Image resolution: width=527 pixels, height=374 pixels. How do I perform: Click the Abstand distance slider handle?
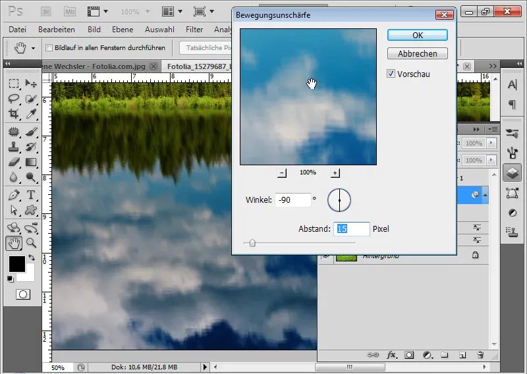[252, 243]
